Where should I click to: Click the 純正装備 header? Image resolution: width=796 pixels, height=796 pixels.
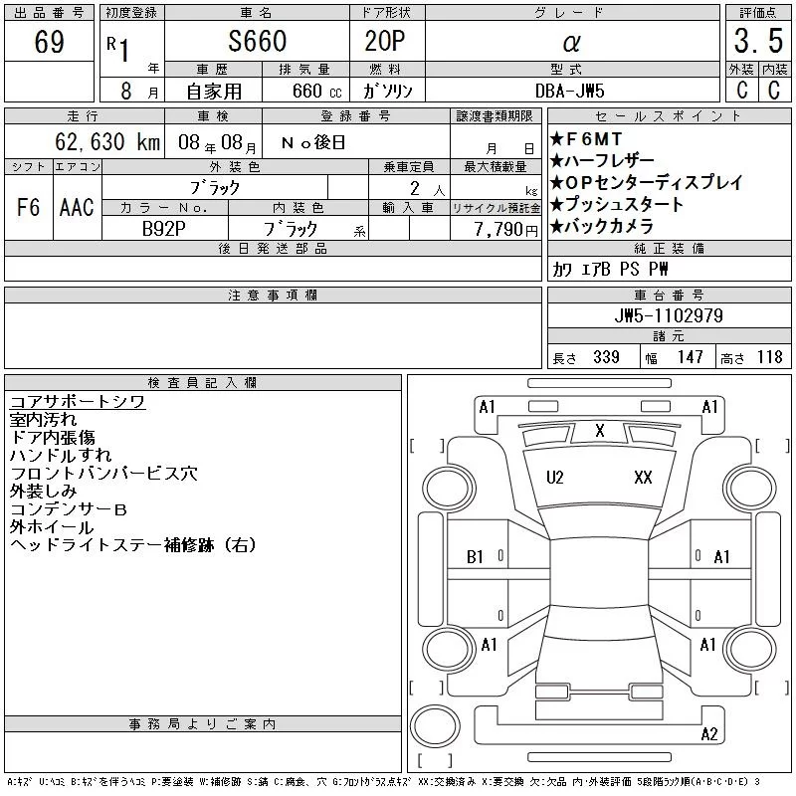[669, 248]
